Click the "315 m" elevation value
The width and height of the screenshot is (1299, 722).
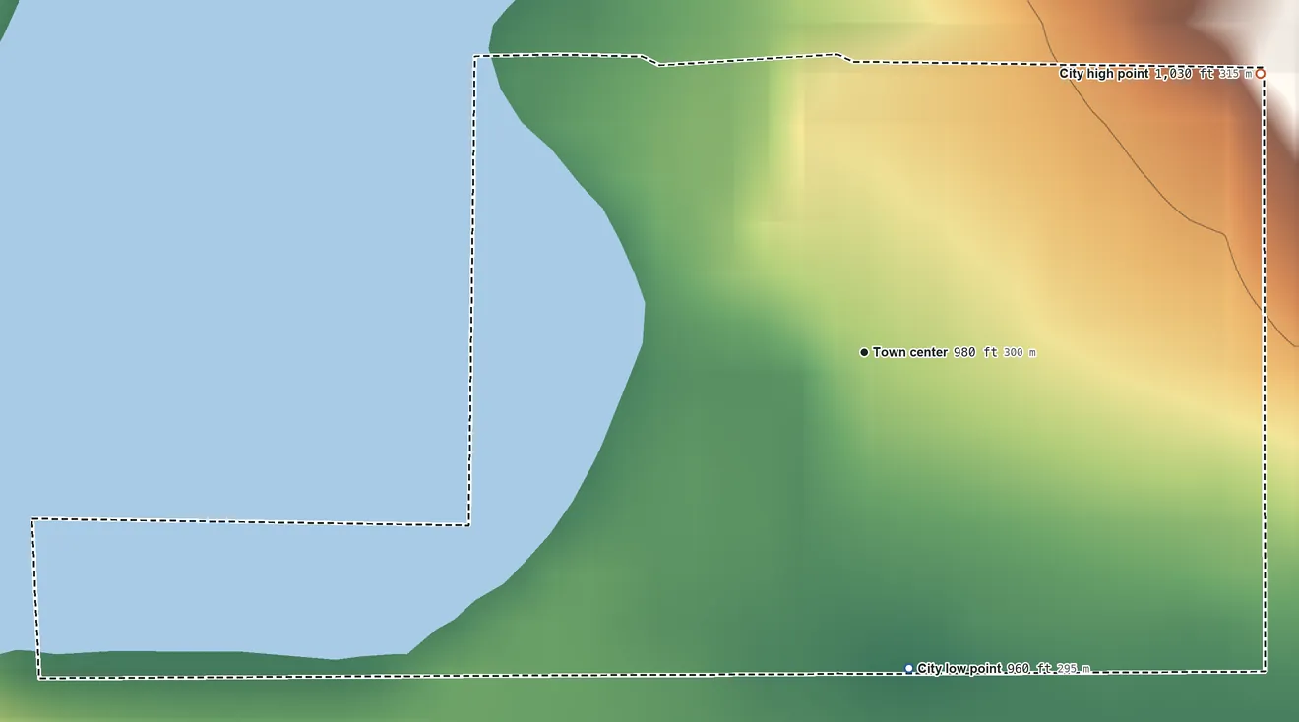[1236, 74]
